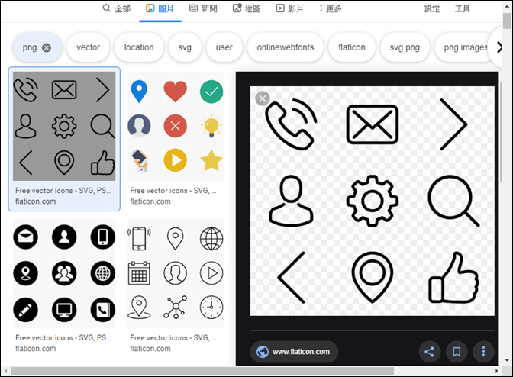Screen dimensions: 513x377
Task: Open 工具 (Tools) options
Action: click(463, 9)
